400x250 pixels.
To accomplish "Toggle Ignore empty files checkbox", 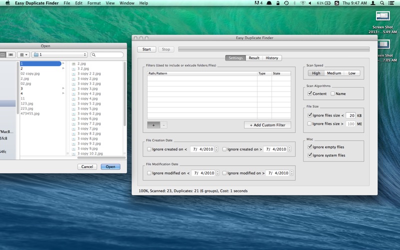I will coord(309,146).
